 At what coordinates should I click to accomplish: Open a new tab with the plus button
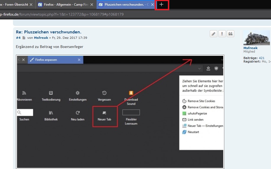point(161,5)
